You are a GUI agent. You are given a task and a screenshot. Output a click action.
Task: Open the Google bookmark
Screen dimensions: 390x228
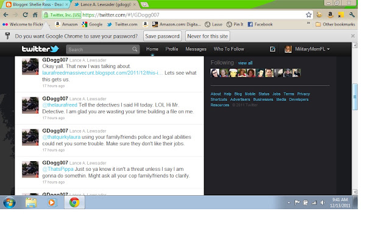[x=92, y=24]
